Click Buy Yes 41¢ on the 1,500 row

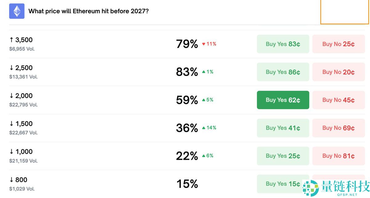click(283, 128)
